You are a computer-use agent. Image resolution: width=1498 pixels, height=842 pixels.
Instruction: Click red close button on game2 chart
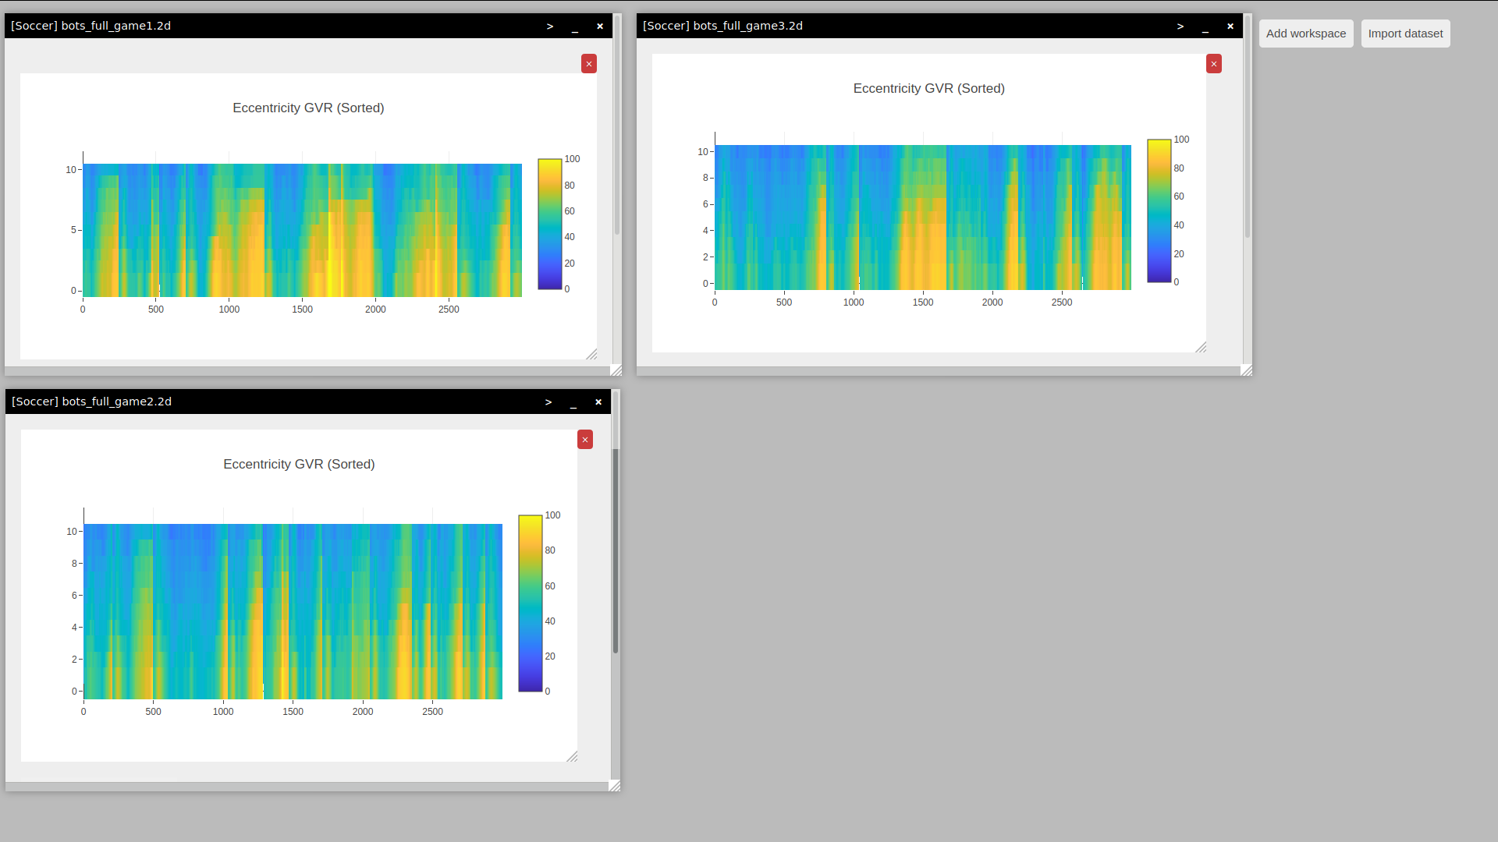point(585,440)
